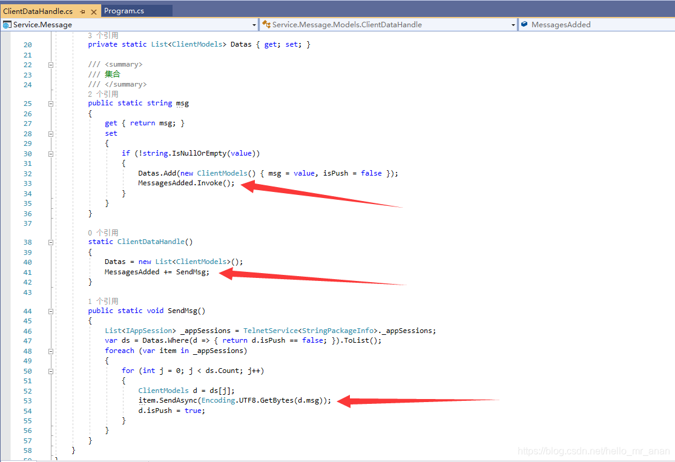Viewport: 675px width, 462px height.
Task: Click 'Datas.Add' on line 32
Action: click(157, 173)
